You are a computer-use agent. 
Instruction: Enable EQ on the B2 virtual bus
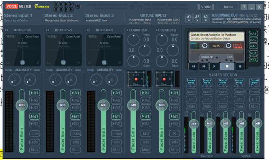point(254,99)
